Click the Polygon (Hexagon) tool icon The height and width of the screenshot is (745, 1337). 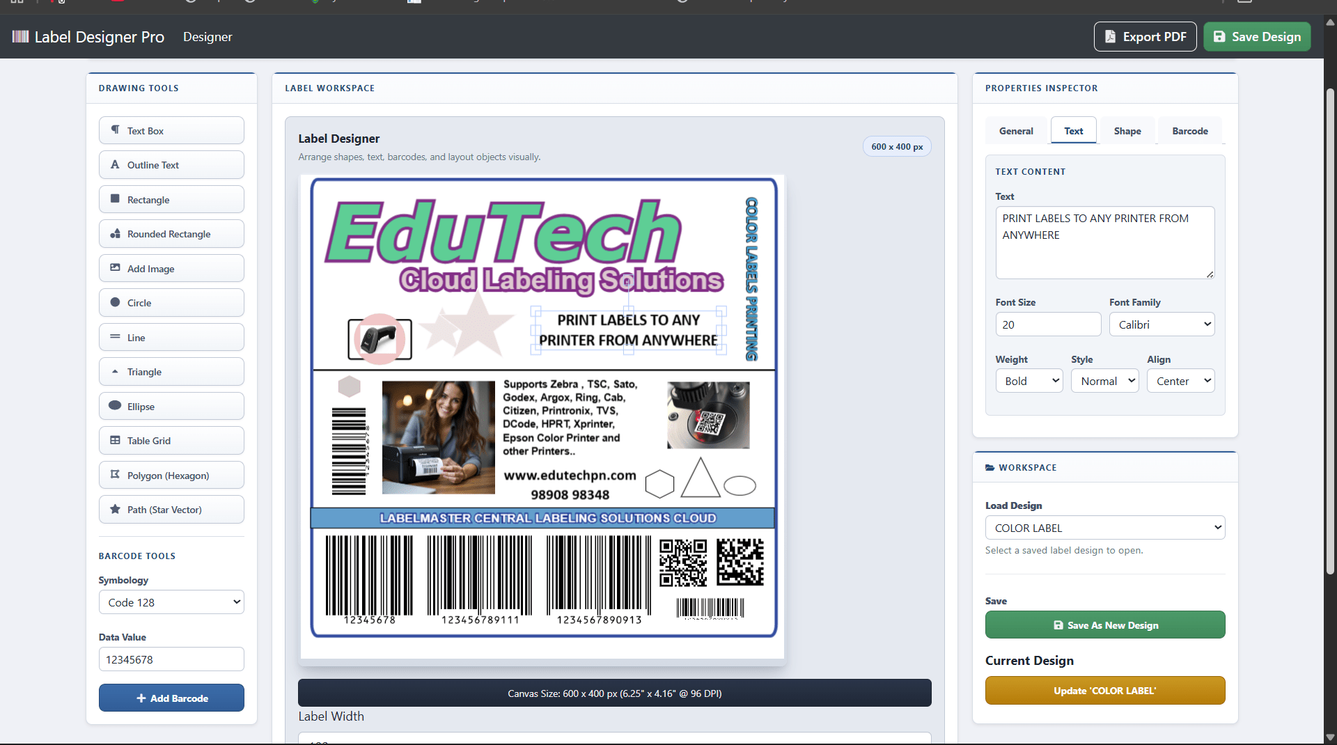pyautogui.click(x=116, y=475)
